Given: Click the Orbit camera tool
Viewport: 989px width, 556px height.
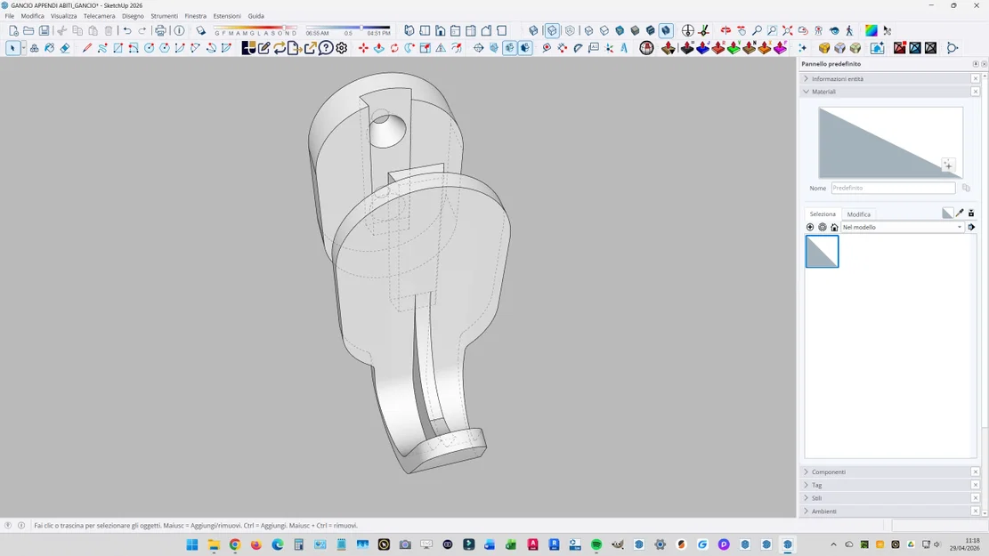Looking at the screenshot, I should 726,30.
